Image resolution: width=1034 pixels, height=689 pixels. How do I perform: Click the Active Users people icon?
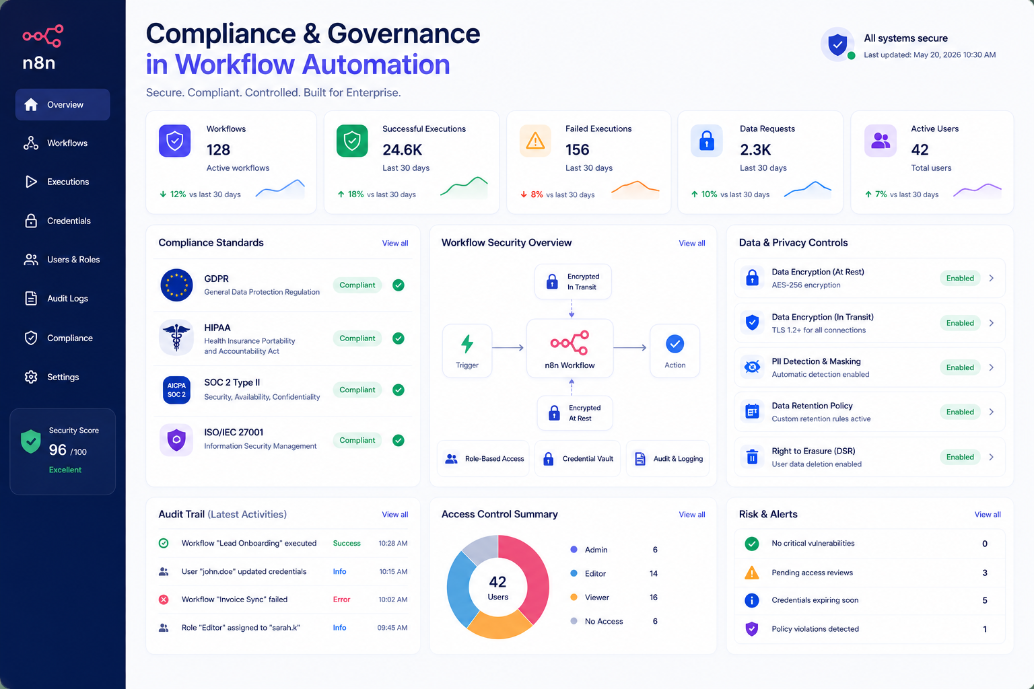(881, 141)
